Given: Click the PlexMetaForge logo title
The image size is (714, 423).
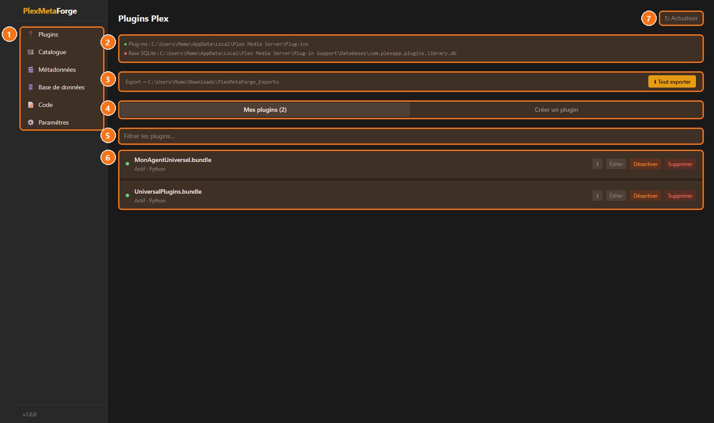Looking at the screenshot, I should (x=50, y=11).
